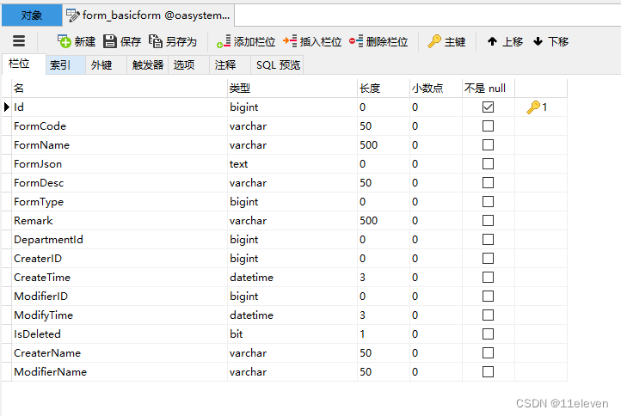Click 删除栏位 (Delete Field) icon

pos(356,41)
